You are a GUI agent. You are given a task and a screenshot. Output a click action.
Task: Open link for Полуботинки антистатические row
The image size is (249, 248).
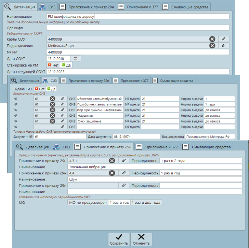point(63,104)
